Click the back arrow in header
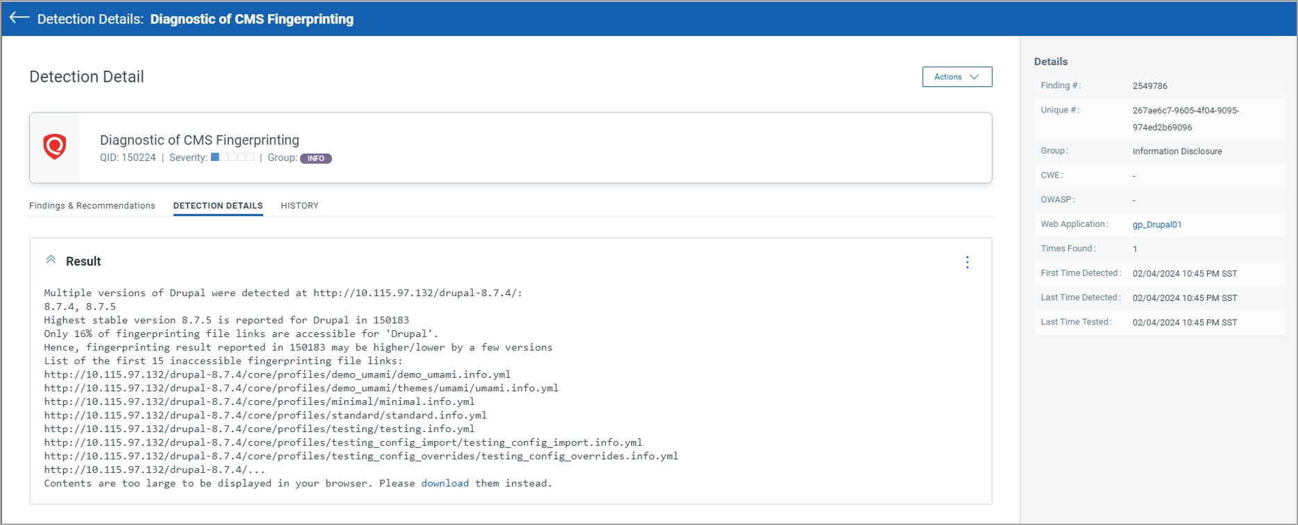This screenshot has width=1298, height=525. [19, 18]
